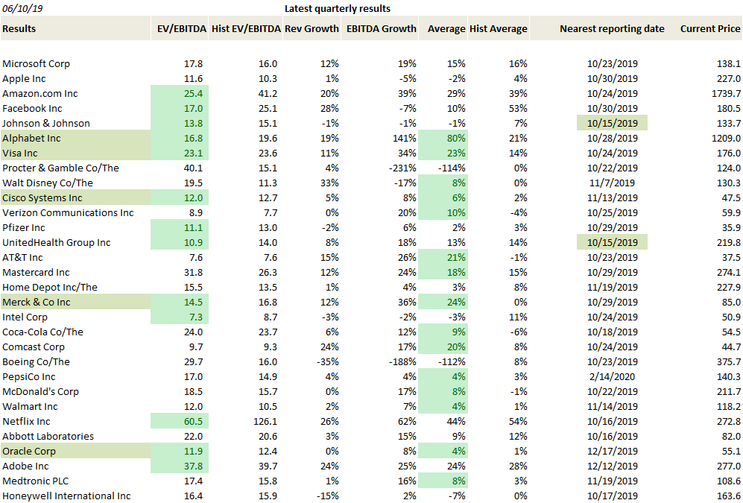Select the Latest quarterly results title
This screenshot has width=743, height=503.
[x=338, y=8]
